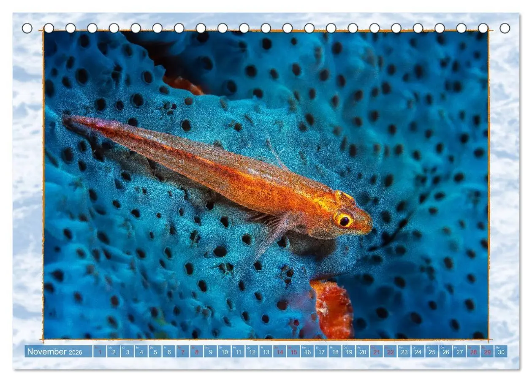This screenshot has width=532, height=382.
Task: Select day 24 in the calendar strip
Action: [x=418, y=352]
